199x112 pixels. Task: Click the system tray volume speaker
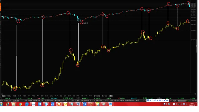coord(186,104)
